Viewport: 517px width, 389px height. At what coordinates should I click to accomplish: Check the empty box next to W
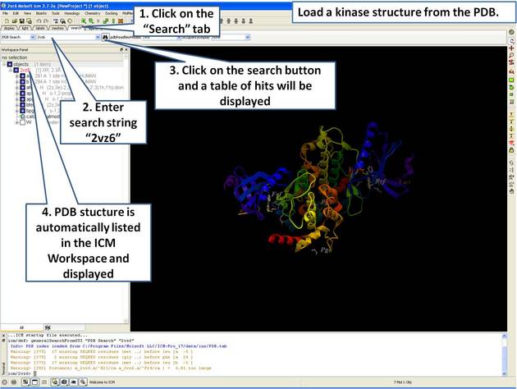click(21, 123)
